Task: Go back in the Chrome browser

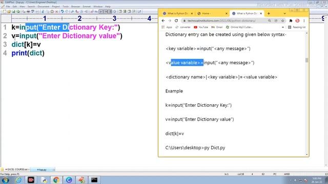Action: (x=163, y=20)
